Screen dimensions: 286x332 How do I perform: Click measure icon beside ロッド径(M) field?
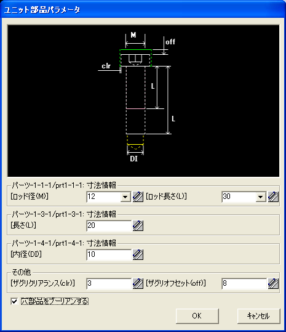coord(138,196)
